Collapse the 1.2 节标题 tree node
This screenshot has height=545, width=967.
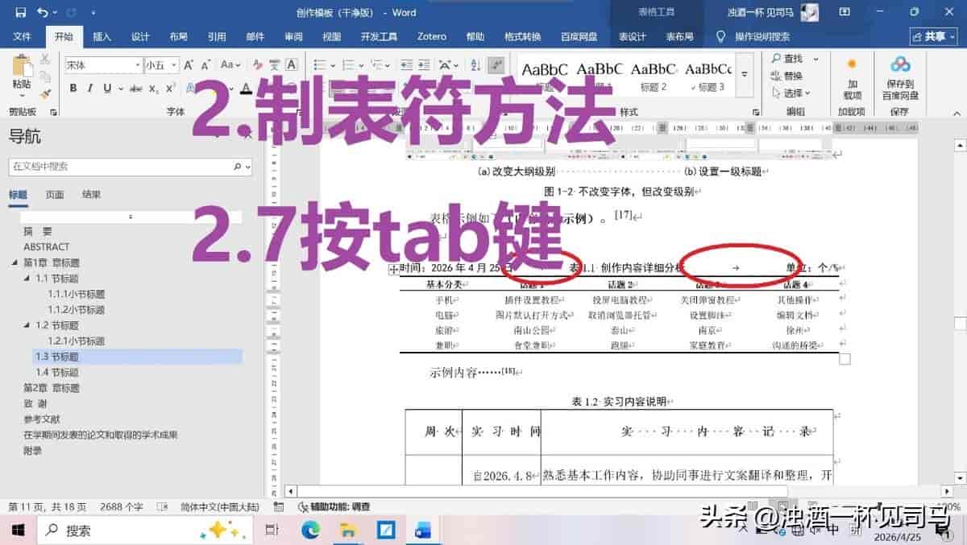[x=27, y=325]
